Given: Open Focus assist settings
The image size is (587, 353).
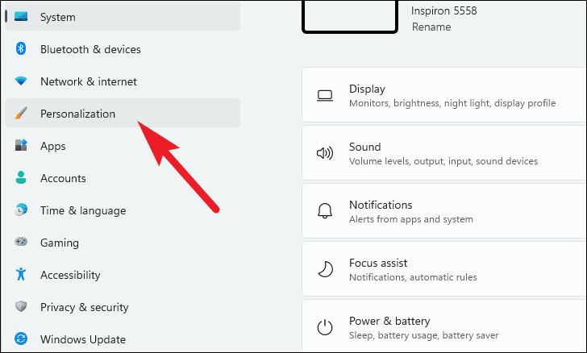Looking at the screenshot, I should point(443,270).
